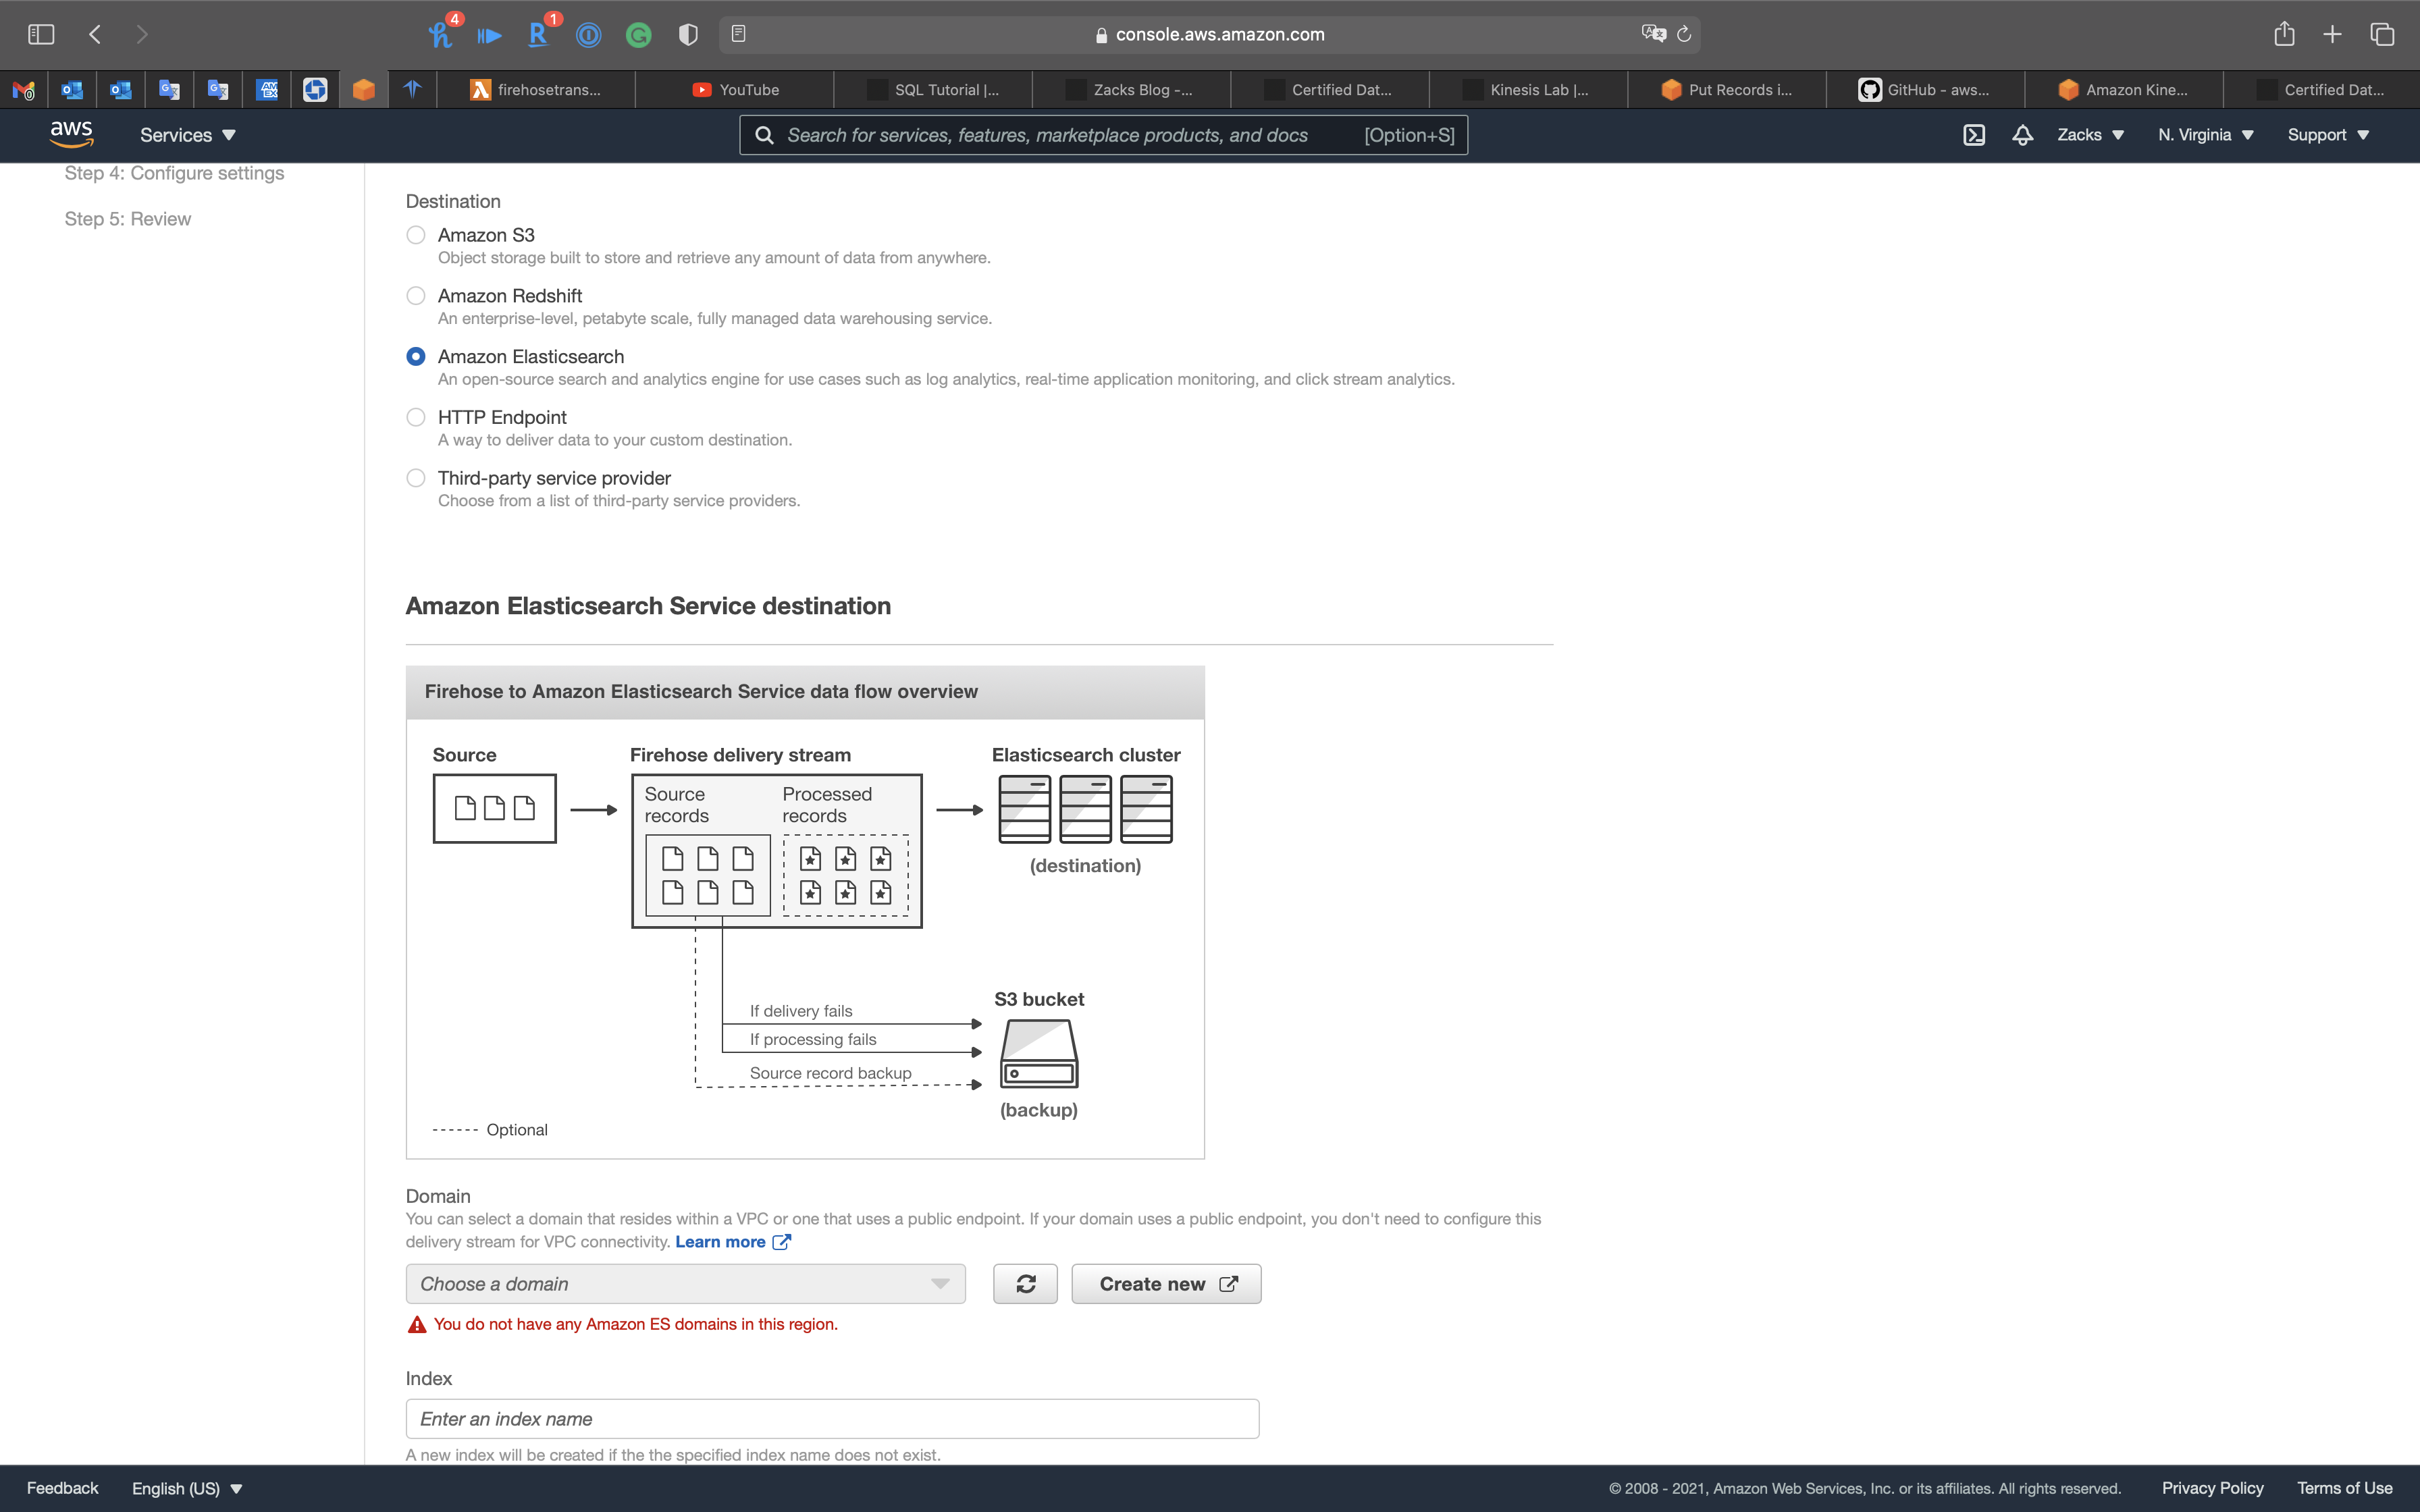Viewport: 2420px width, 1512px height.
Task: Click Safari sidebar toggle icon
Action: pos(41,34)
